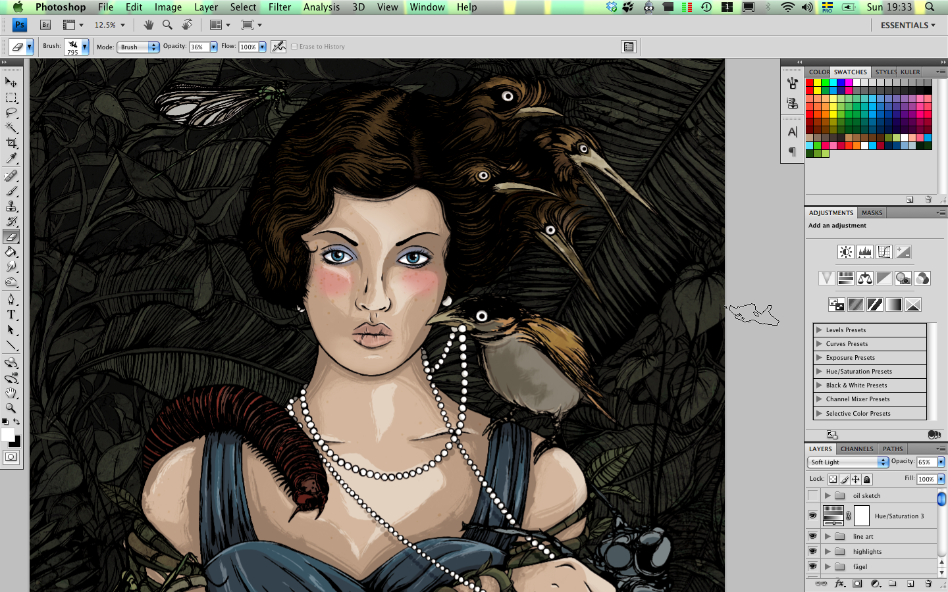
Task: Open the ESSENTIALS workspace dropdown
Action: (908, 25)
